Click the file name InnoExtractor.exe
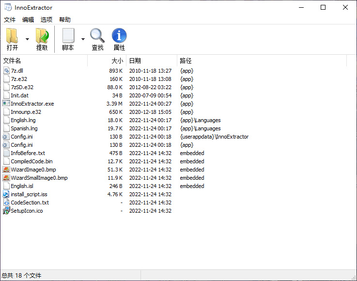The width and height of the screenshot is (357, 281). (32, 104)
